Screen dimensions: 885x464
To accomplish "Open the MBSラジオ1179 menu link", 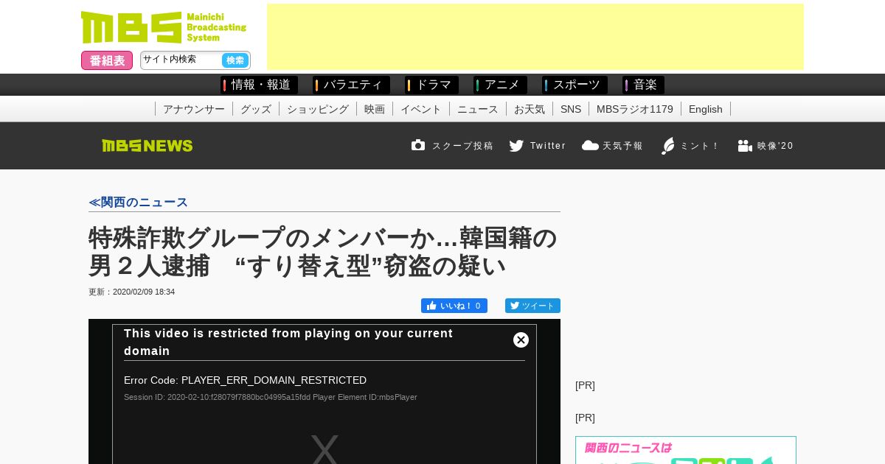I will pos(635,109).
